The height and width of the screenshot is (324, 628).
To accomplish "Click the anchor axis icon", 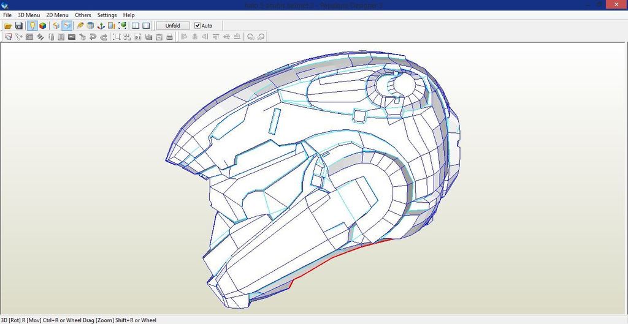I will point(101,26).
